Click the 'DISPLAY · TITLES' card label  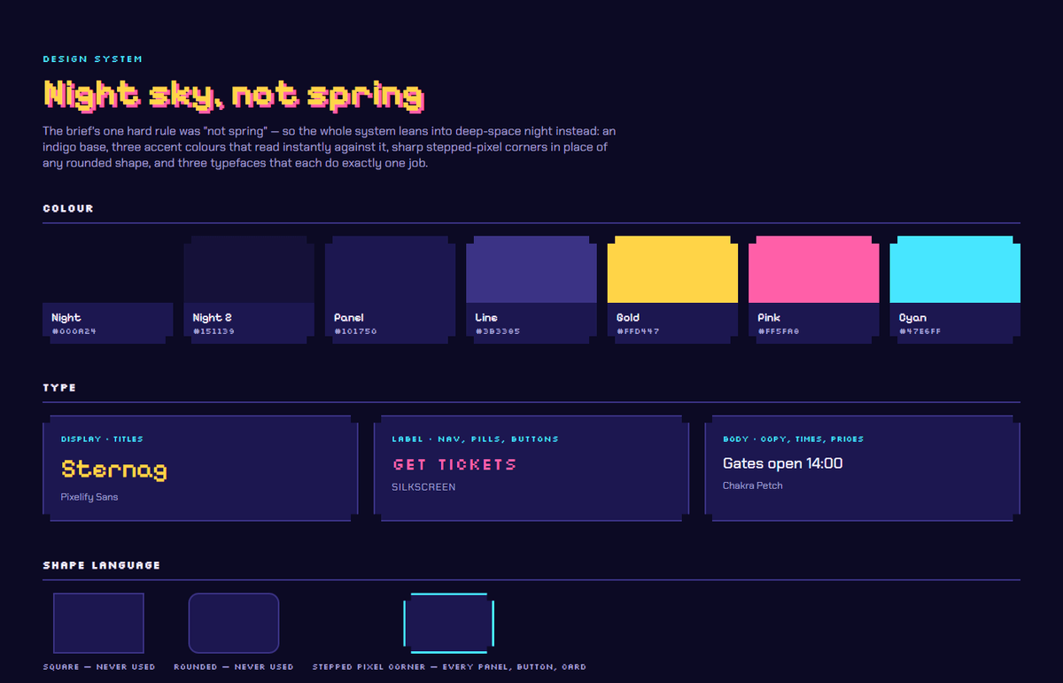point(102,439)
